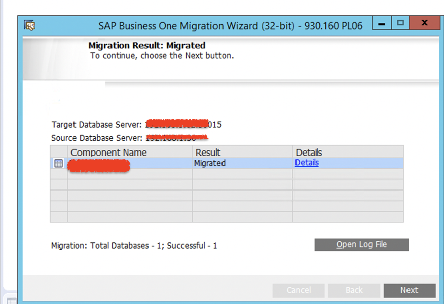
Task: Close the SAP Business One Migration Wizard
Action: pyautogui.click(x=424, y=23)
